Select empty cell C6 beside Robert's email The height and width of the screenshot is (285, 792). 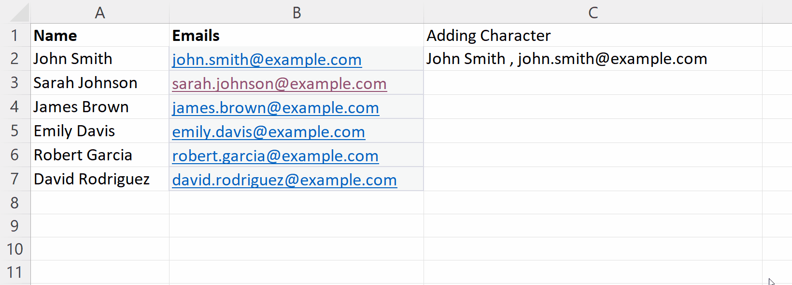(x=593, y=155)
